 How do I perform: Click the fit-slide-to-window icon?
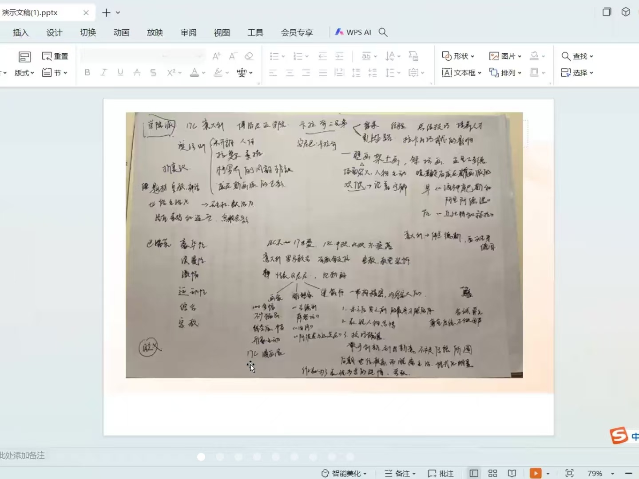point(569,473)
